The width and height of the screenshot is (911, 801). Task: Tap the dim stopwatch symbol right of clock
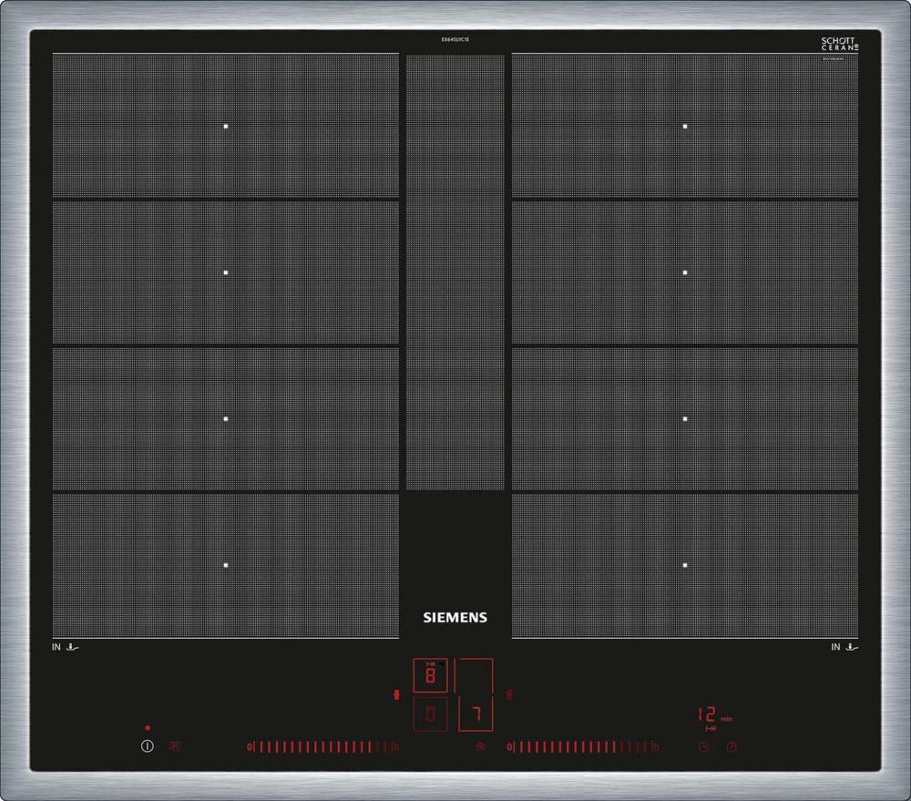coord(732,747)
